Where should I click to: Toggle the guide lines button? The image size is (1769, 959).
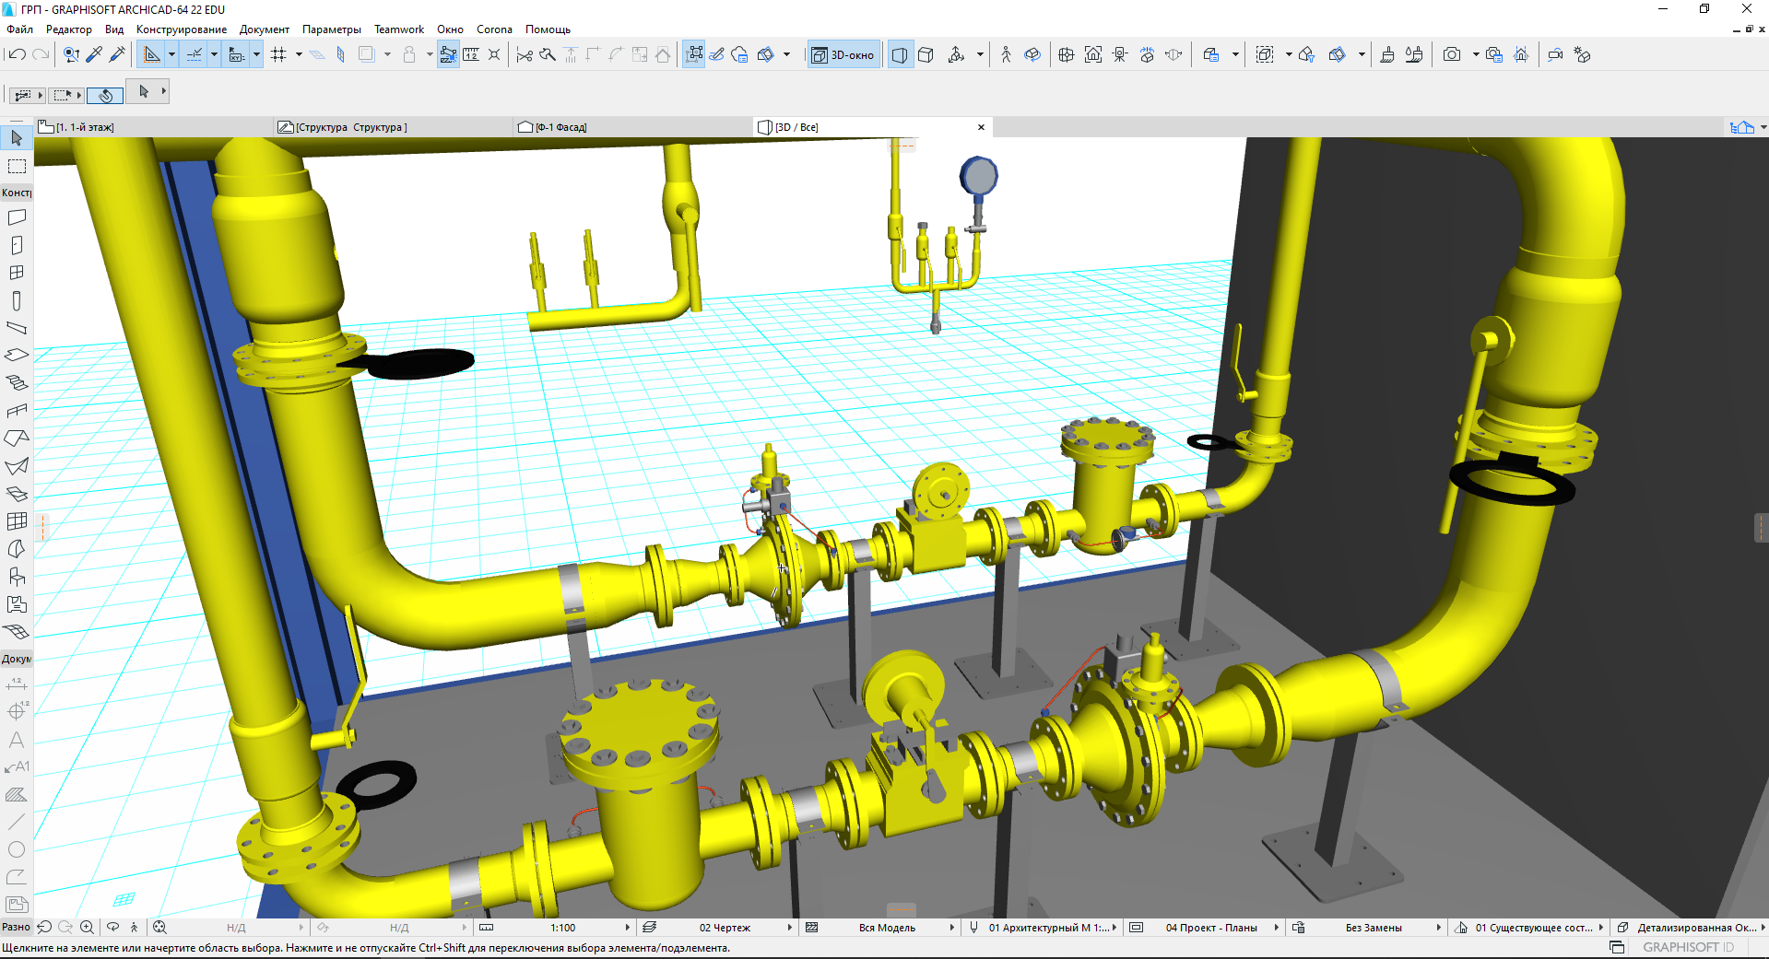[x=152, y=54]
